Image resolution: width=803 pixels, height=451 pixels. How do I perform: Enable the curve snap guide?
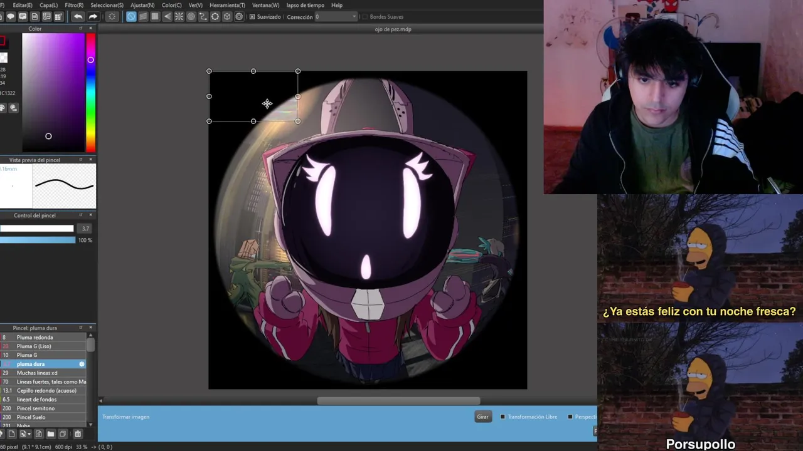pos(203,17)
